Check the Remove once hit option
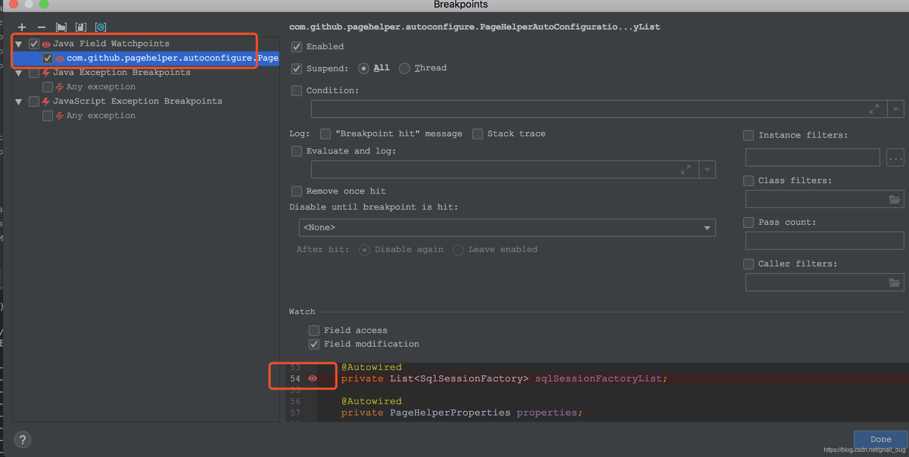This screenshot has width=909, height=457. point(297,191)
